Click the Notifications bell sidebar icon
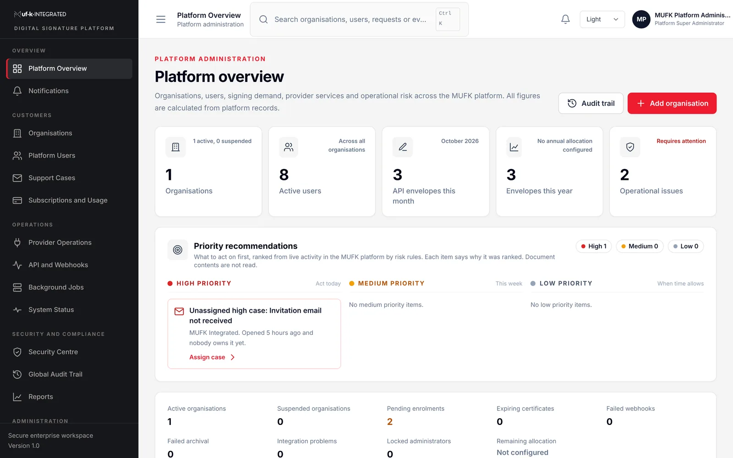Image resolution: width=733 pixels, height=458 pixels. (17, 91)
